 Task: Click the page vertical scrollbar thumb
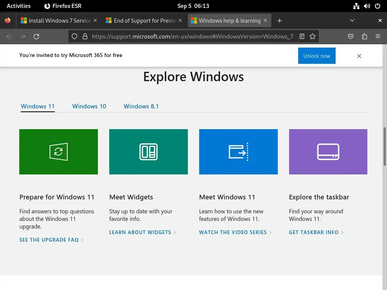click(x=384, y=147)
